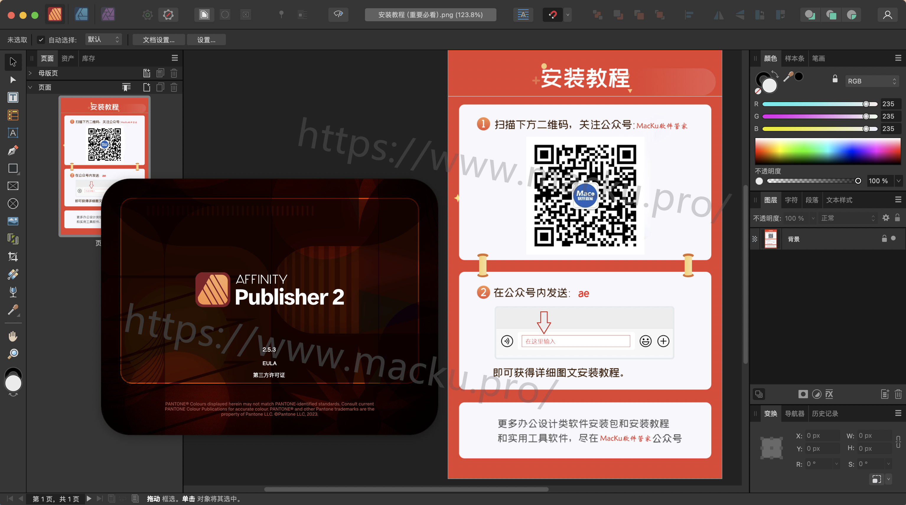Click the 文档设置... button
The height and width of the screenshot is (505, 906).
tap(159, 40)
